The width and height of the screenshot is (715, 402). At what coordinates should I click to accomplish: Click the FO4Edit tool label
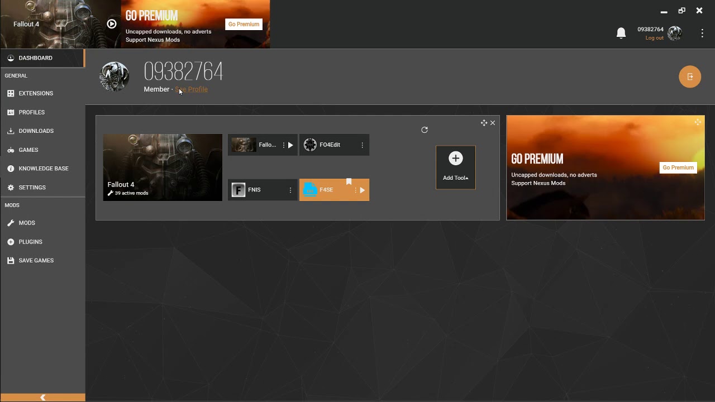coord(330,145)
